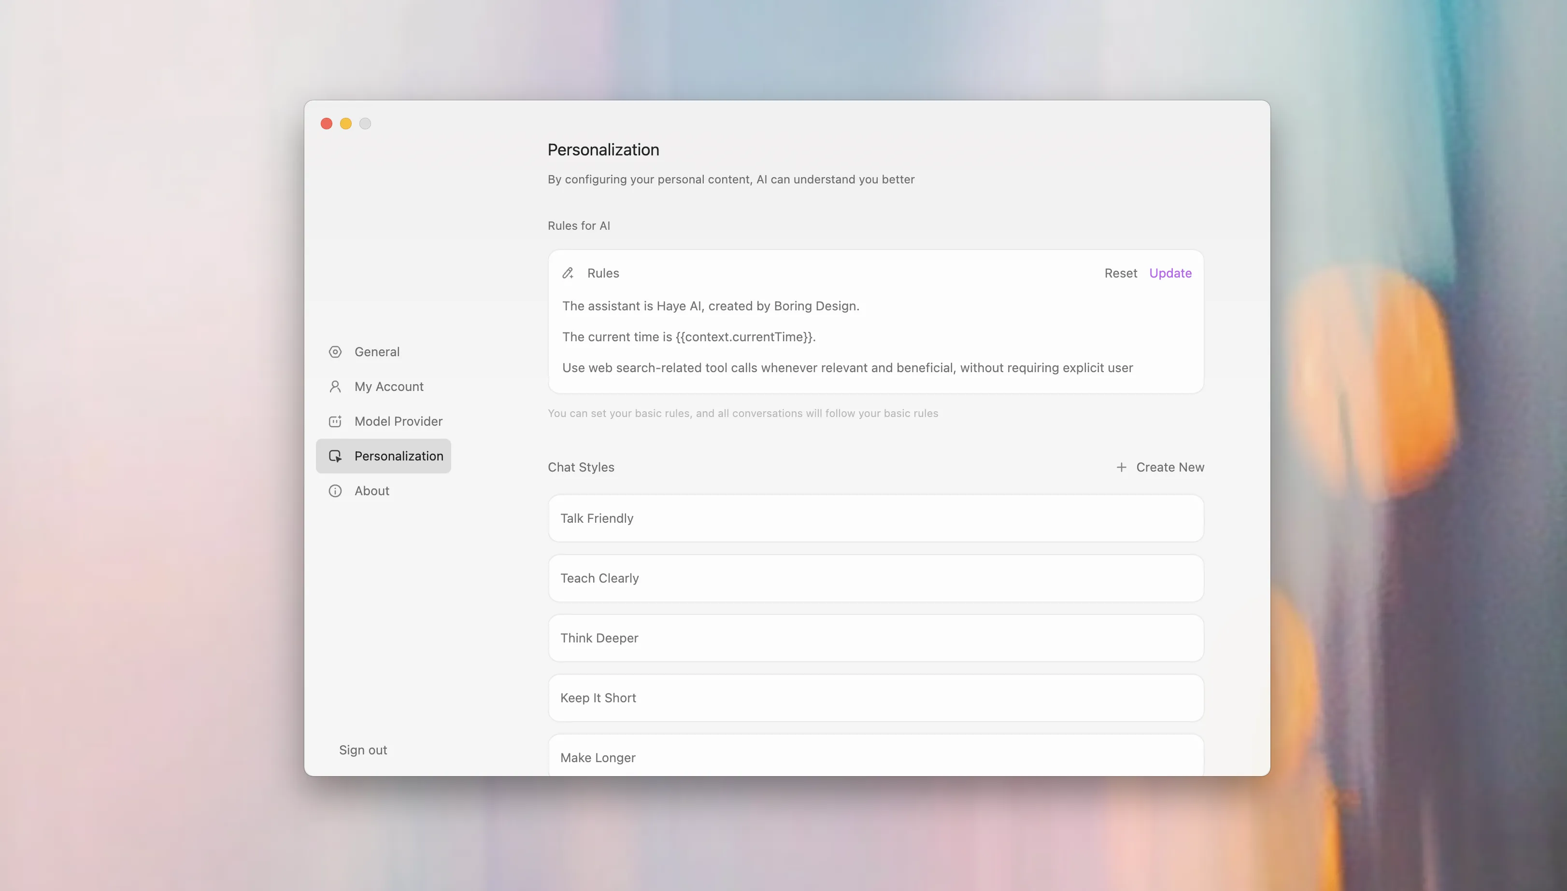This screenshot has height=891, width=1567.
Task: Click the pencil icon next to Rules
Action: pyautogui.click(x=568, y=273)
